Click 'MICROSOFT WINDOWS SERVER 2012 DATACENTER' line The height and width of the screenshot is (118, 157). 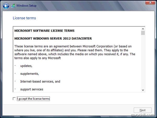click(53, 39)
